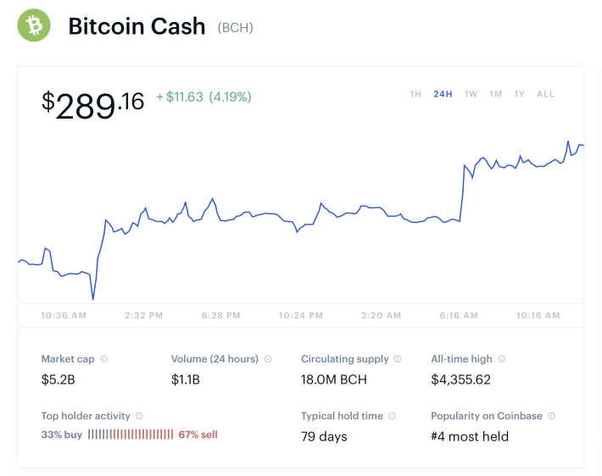Click the 10:16 AM time axis label
602x476 pixels.
538,316
